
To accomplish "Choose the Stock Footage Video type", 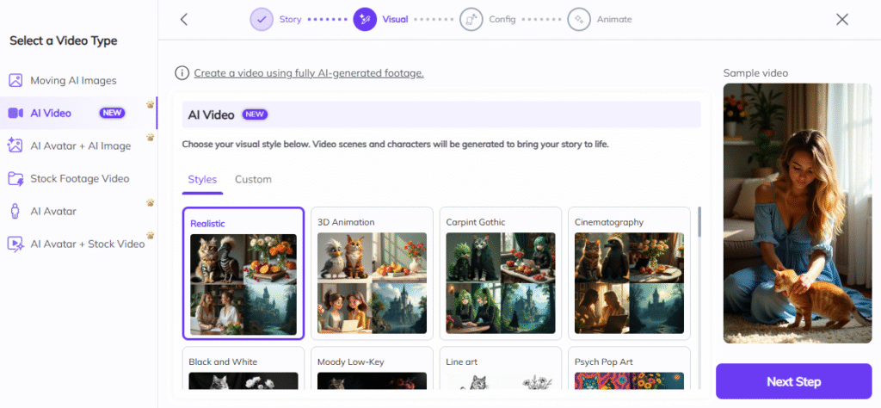I will (x=78, y=179).
